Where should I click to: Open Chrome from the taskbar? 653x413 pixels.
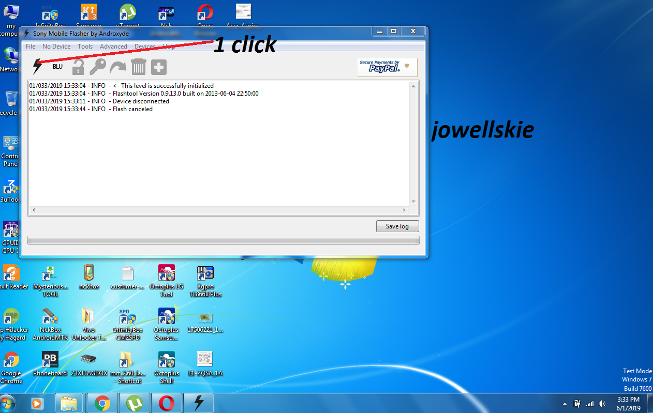click(x=102, y=403)
